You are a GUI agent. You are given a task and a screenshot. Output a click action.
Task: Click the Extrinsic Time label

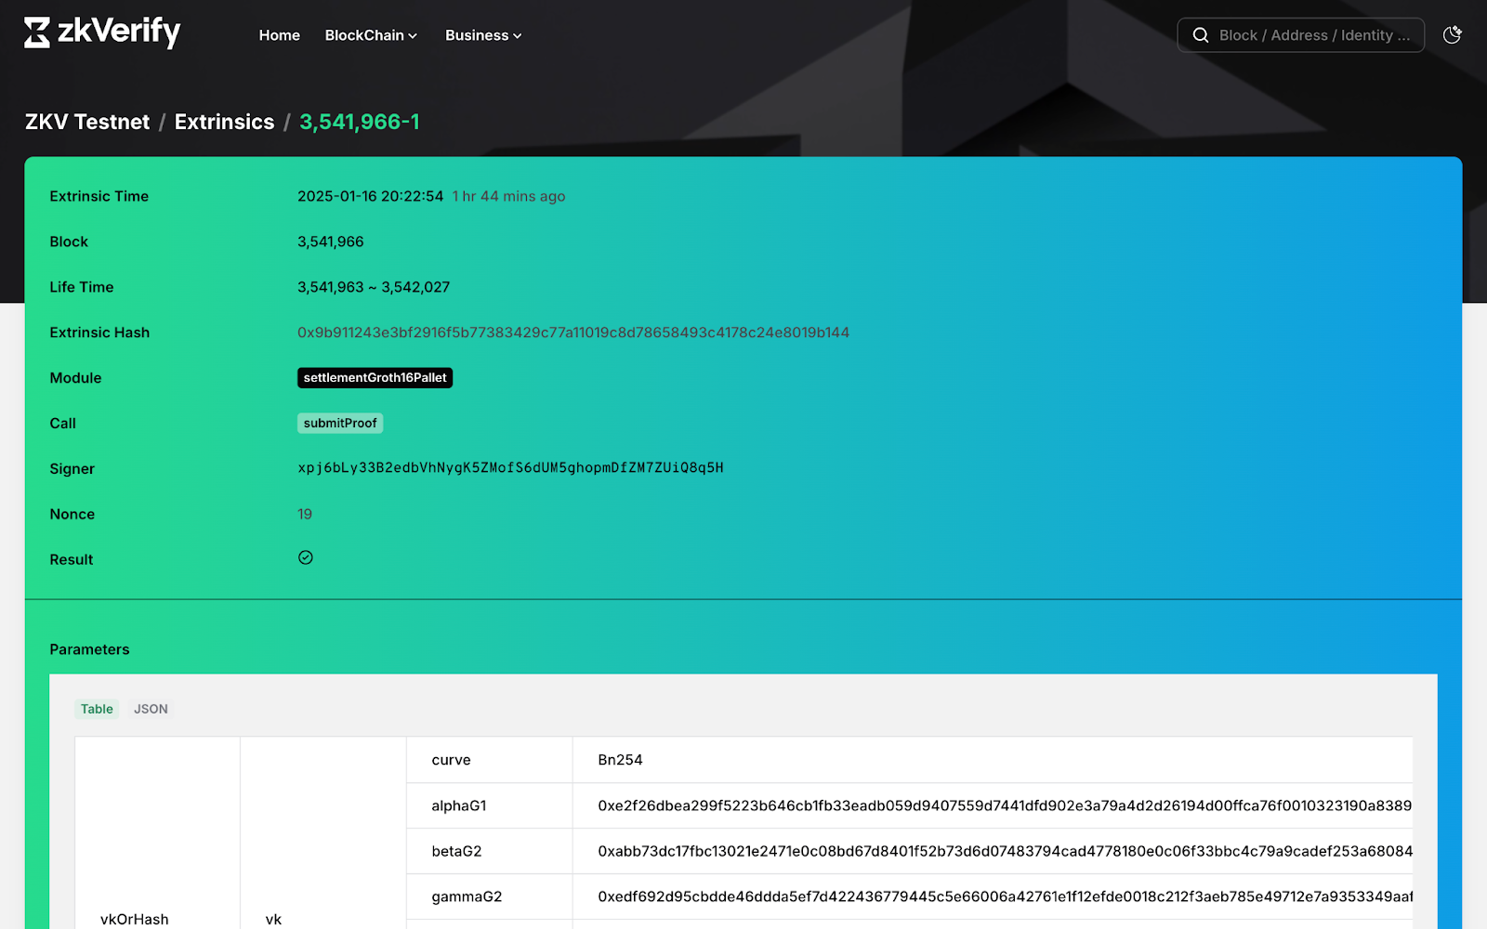pos(99,196)
